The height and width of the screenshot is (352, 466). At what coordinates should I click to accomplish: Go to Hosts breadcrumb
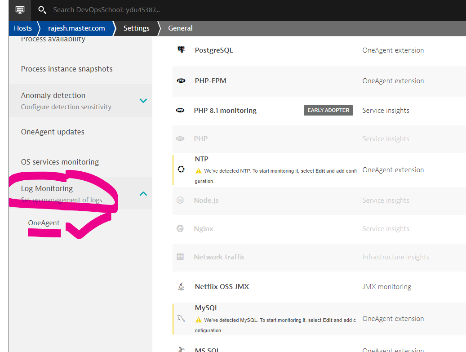coord(23,28)
